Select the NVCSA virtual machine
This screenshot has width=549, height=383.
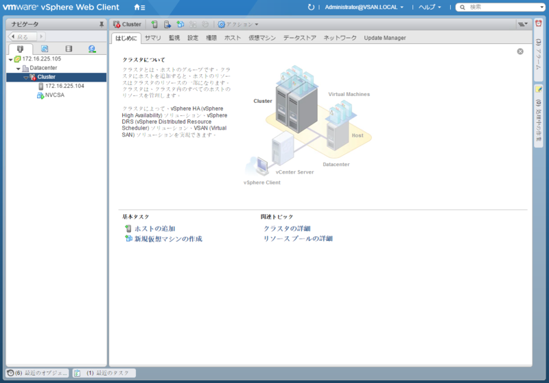tap(54, 95)
